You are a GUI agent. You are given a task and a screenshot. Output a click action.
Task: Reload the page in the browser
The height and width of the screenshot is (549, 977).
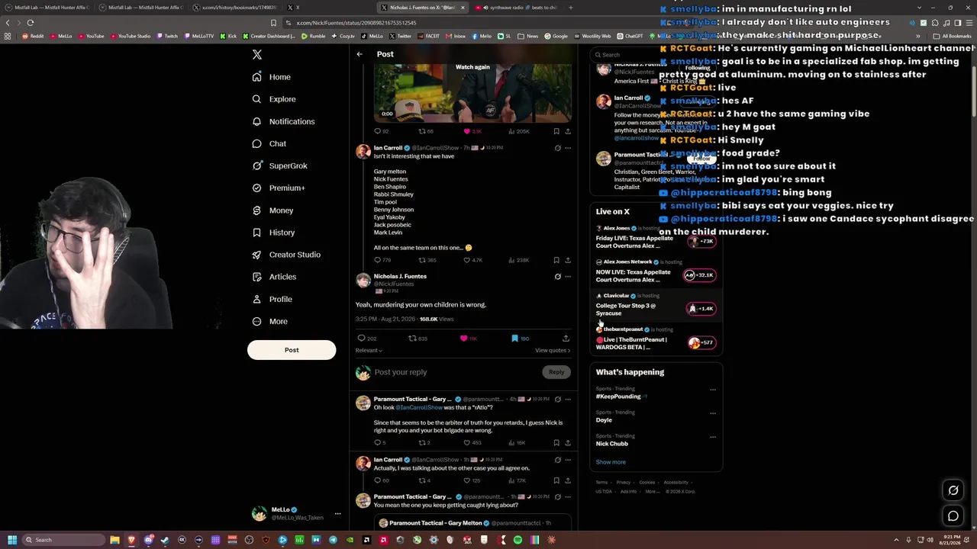[x=30, y=23]
